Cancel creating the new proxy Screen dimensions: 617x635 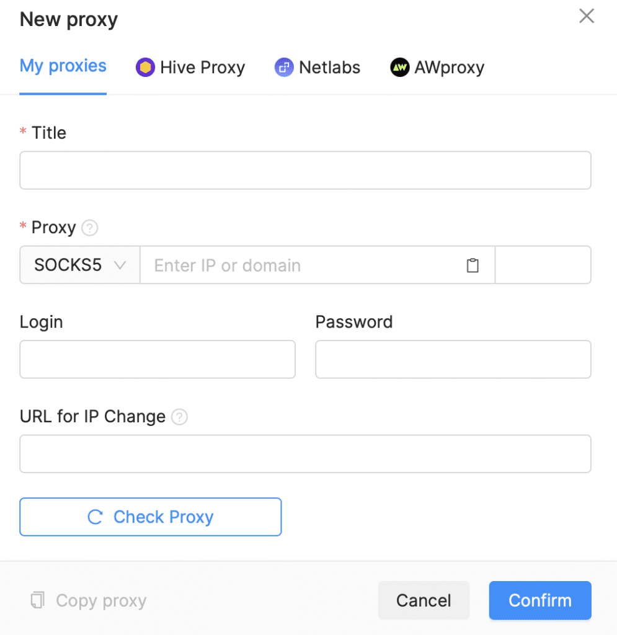424,600
